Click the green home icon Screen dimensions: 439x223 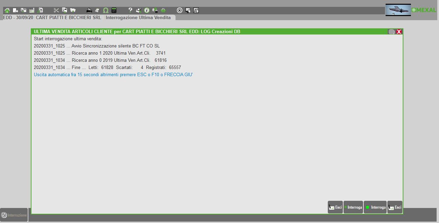(x=7, y=10)
